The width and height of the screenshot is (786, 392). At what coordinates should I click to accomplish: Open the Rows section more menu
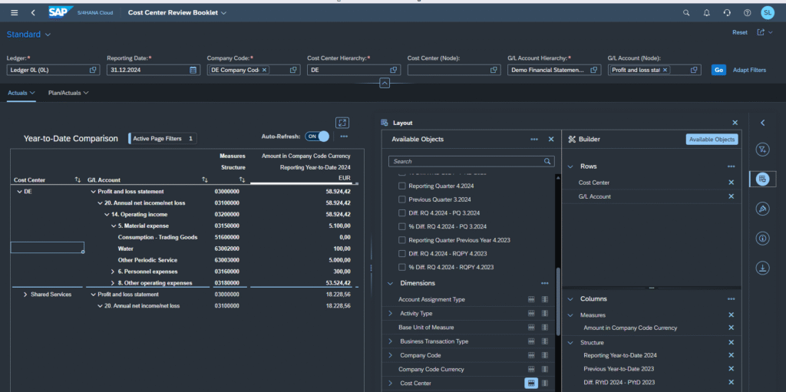pyautogui.click(x=732, y=166)
